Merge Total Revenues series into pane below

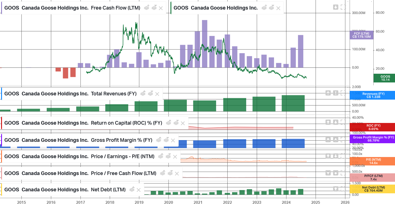150,93
